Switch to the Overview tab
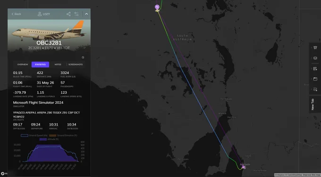321x177 pixels. (x=23, y=64)
